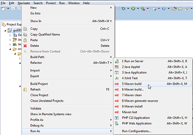Choose Export from context menu

click(x=68, y=76)
